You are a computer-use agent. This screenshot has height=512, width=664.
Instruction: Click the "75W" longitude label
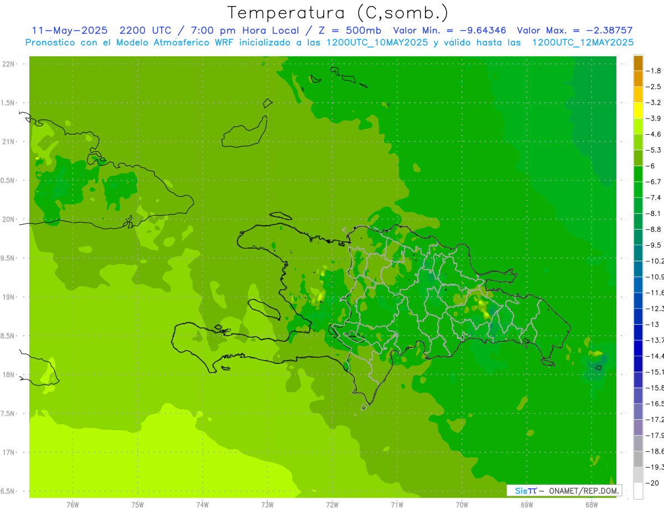click(x=138, y=504)
